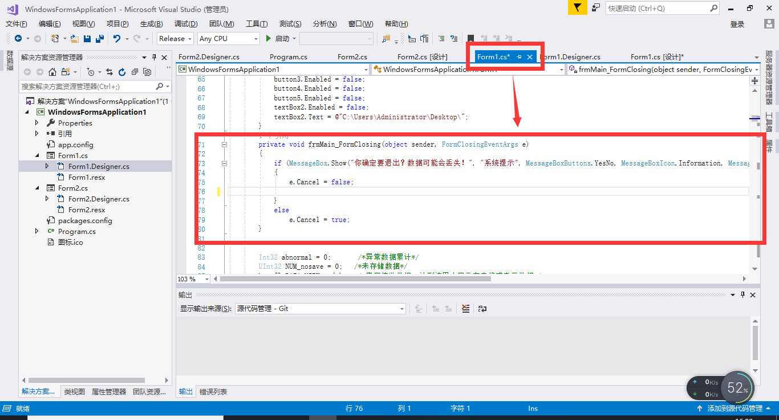Start debugging with the green 启动 arrow
The image size is (779, 420).
click(269, 38)
